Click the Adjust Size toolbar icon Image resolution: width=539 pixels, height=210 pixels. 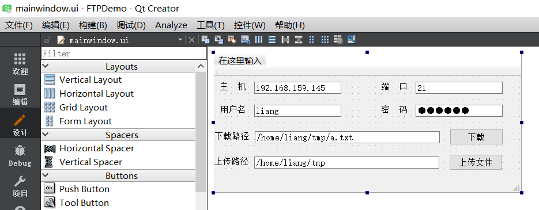tap(351, 40)
